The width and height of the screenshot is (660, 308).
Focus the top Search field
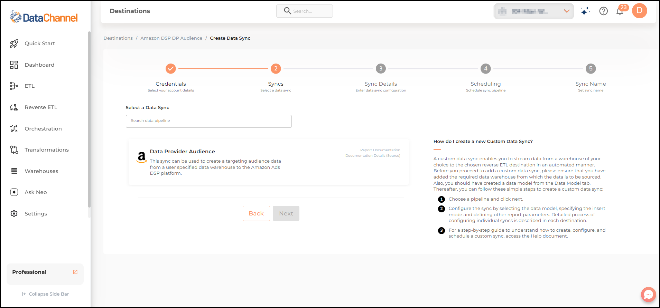tap(305, 11)
